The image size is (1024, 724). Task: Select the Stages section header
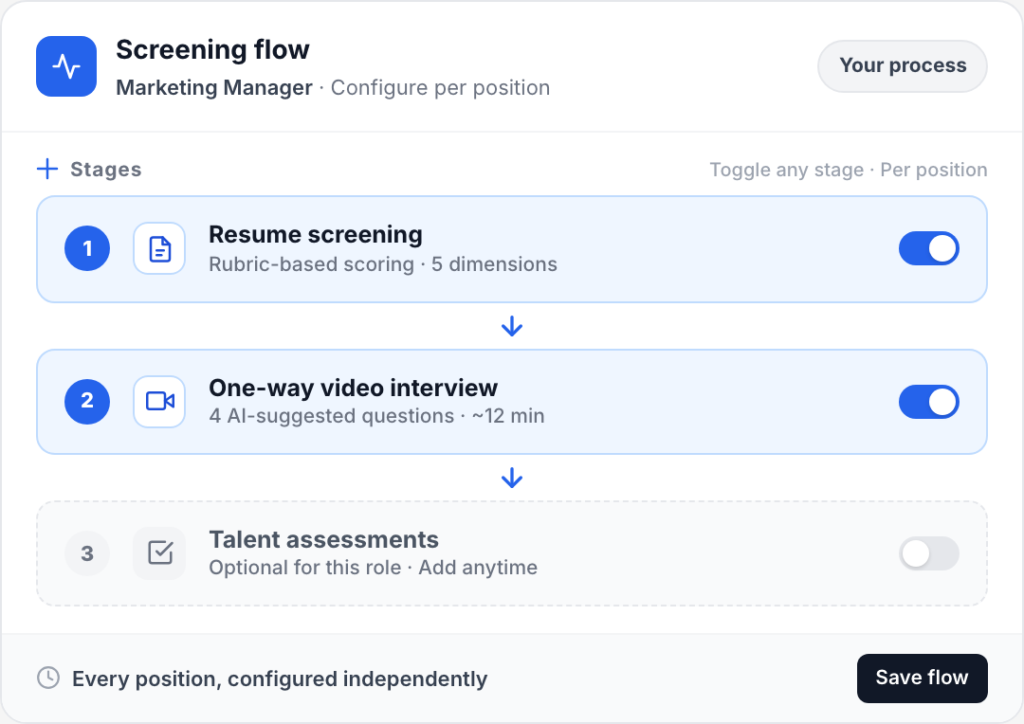coord(105,169)
